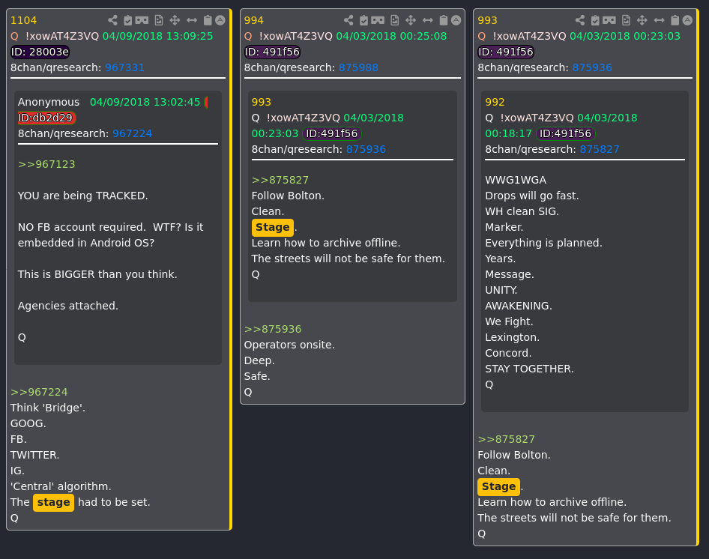Image resolution: width=709 pixels, height=559 pixels.
Task: Open post number 994 header link
Action: 253,20
